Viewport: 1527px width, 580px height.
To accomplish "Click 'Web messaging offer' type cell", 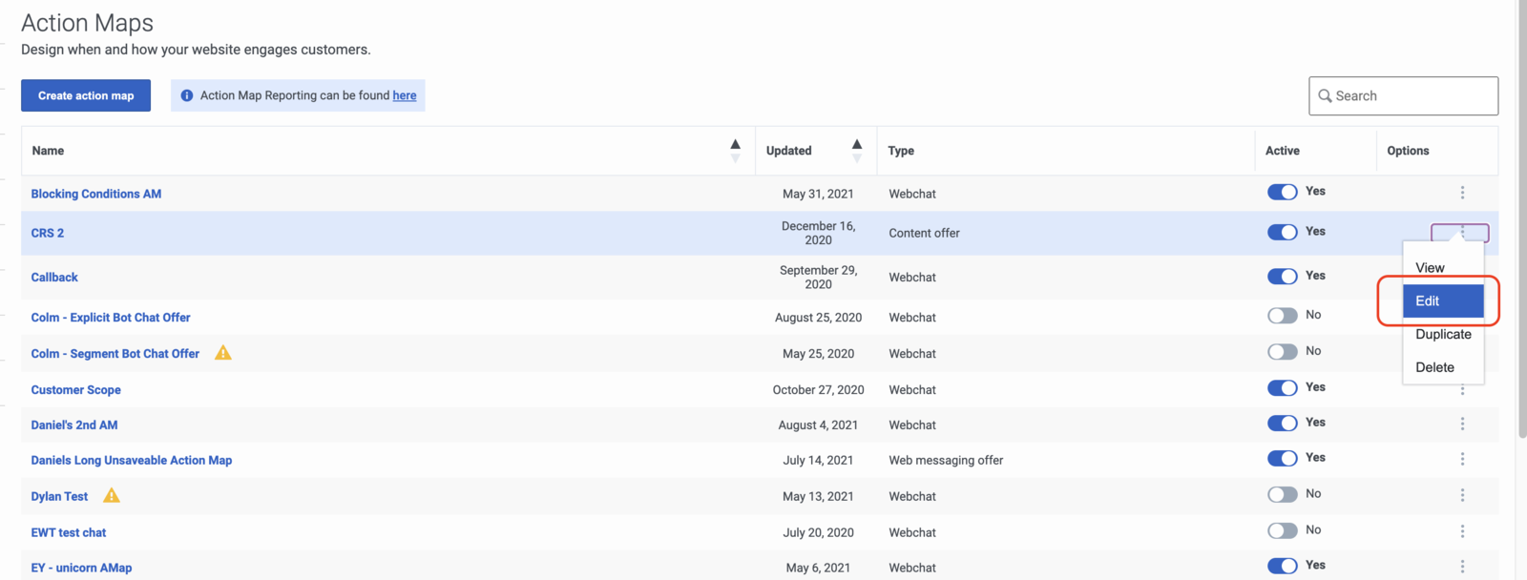I will pos(946,460).
